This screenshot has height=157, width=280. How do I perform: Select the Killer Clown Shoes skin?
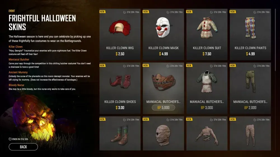point(120,88)
